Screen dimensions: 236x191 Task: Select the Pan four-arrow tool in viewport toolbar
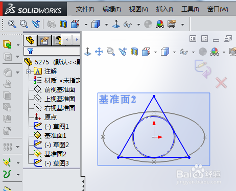point(99,52)
